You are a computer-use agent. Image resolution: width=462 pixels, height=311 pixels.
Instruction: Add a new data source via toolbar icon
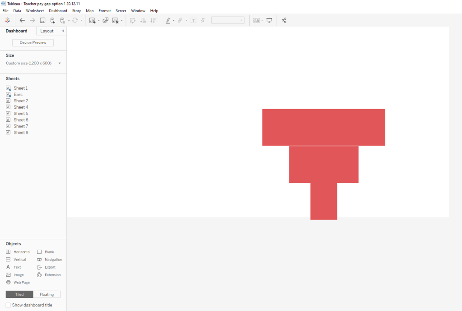52,20
